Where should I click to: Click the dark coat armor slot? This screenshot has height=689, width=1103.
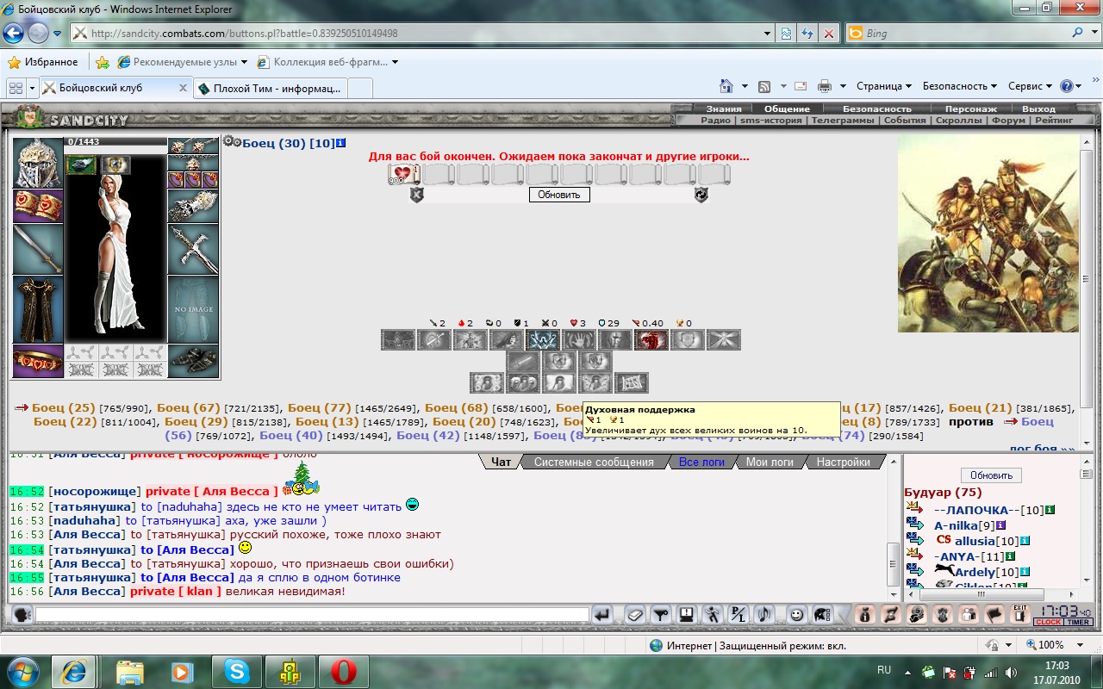[38, 309]
